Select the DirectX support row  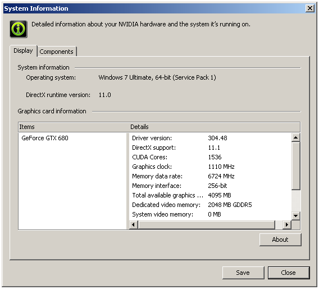210,148
